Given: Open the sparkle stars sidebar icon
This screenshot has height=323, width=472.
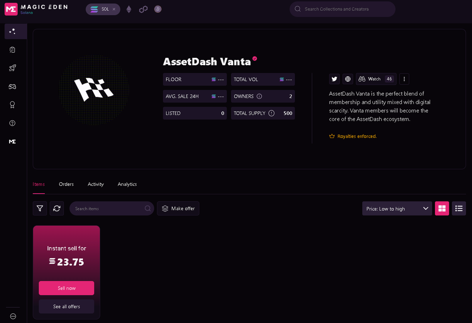Looking at the screenshot, I should coord(13,31).
